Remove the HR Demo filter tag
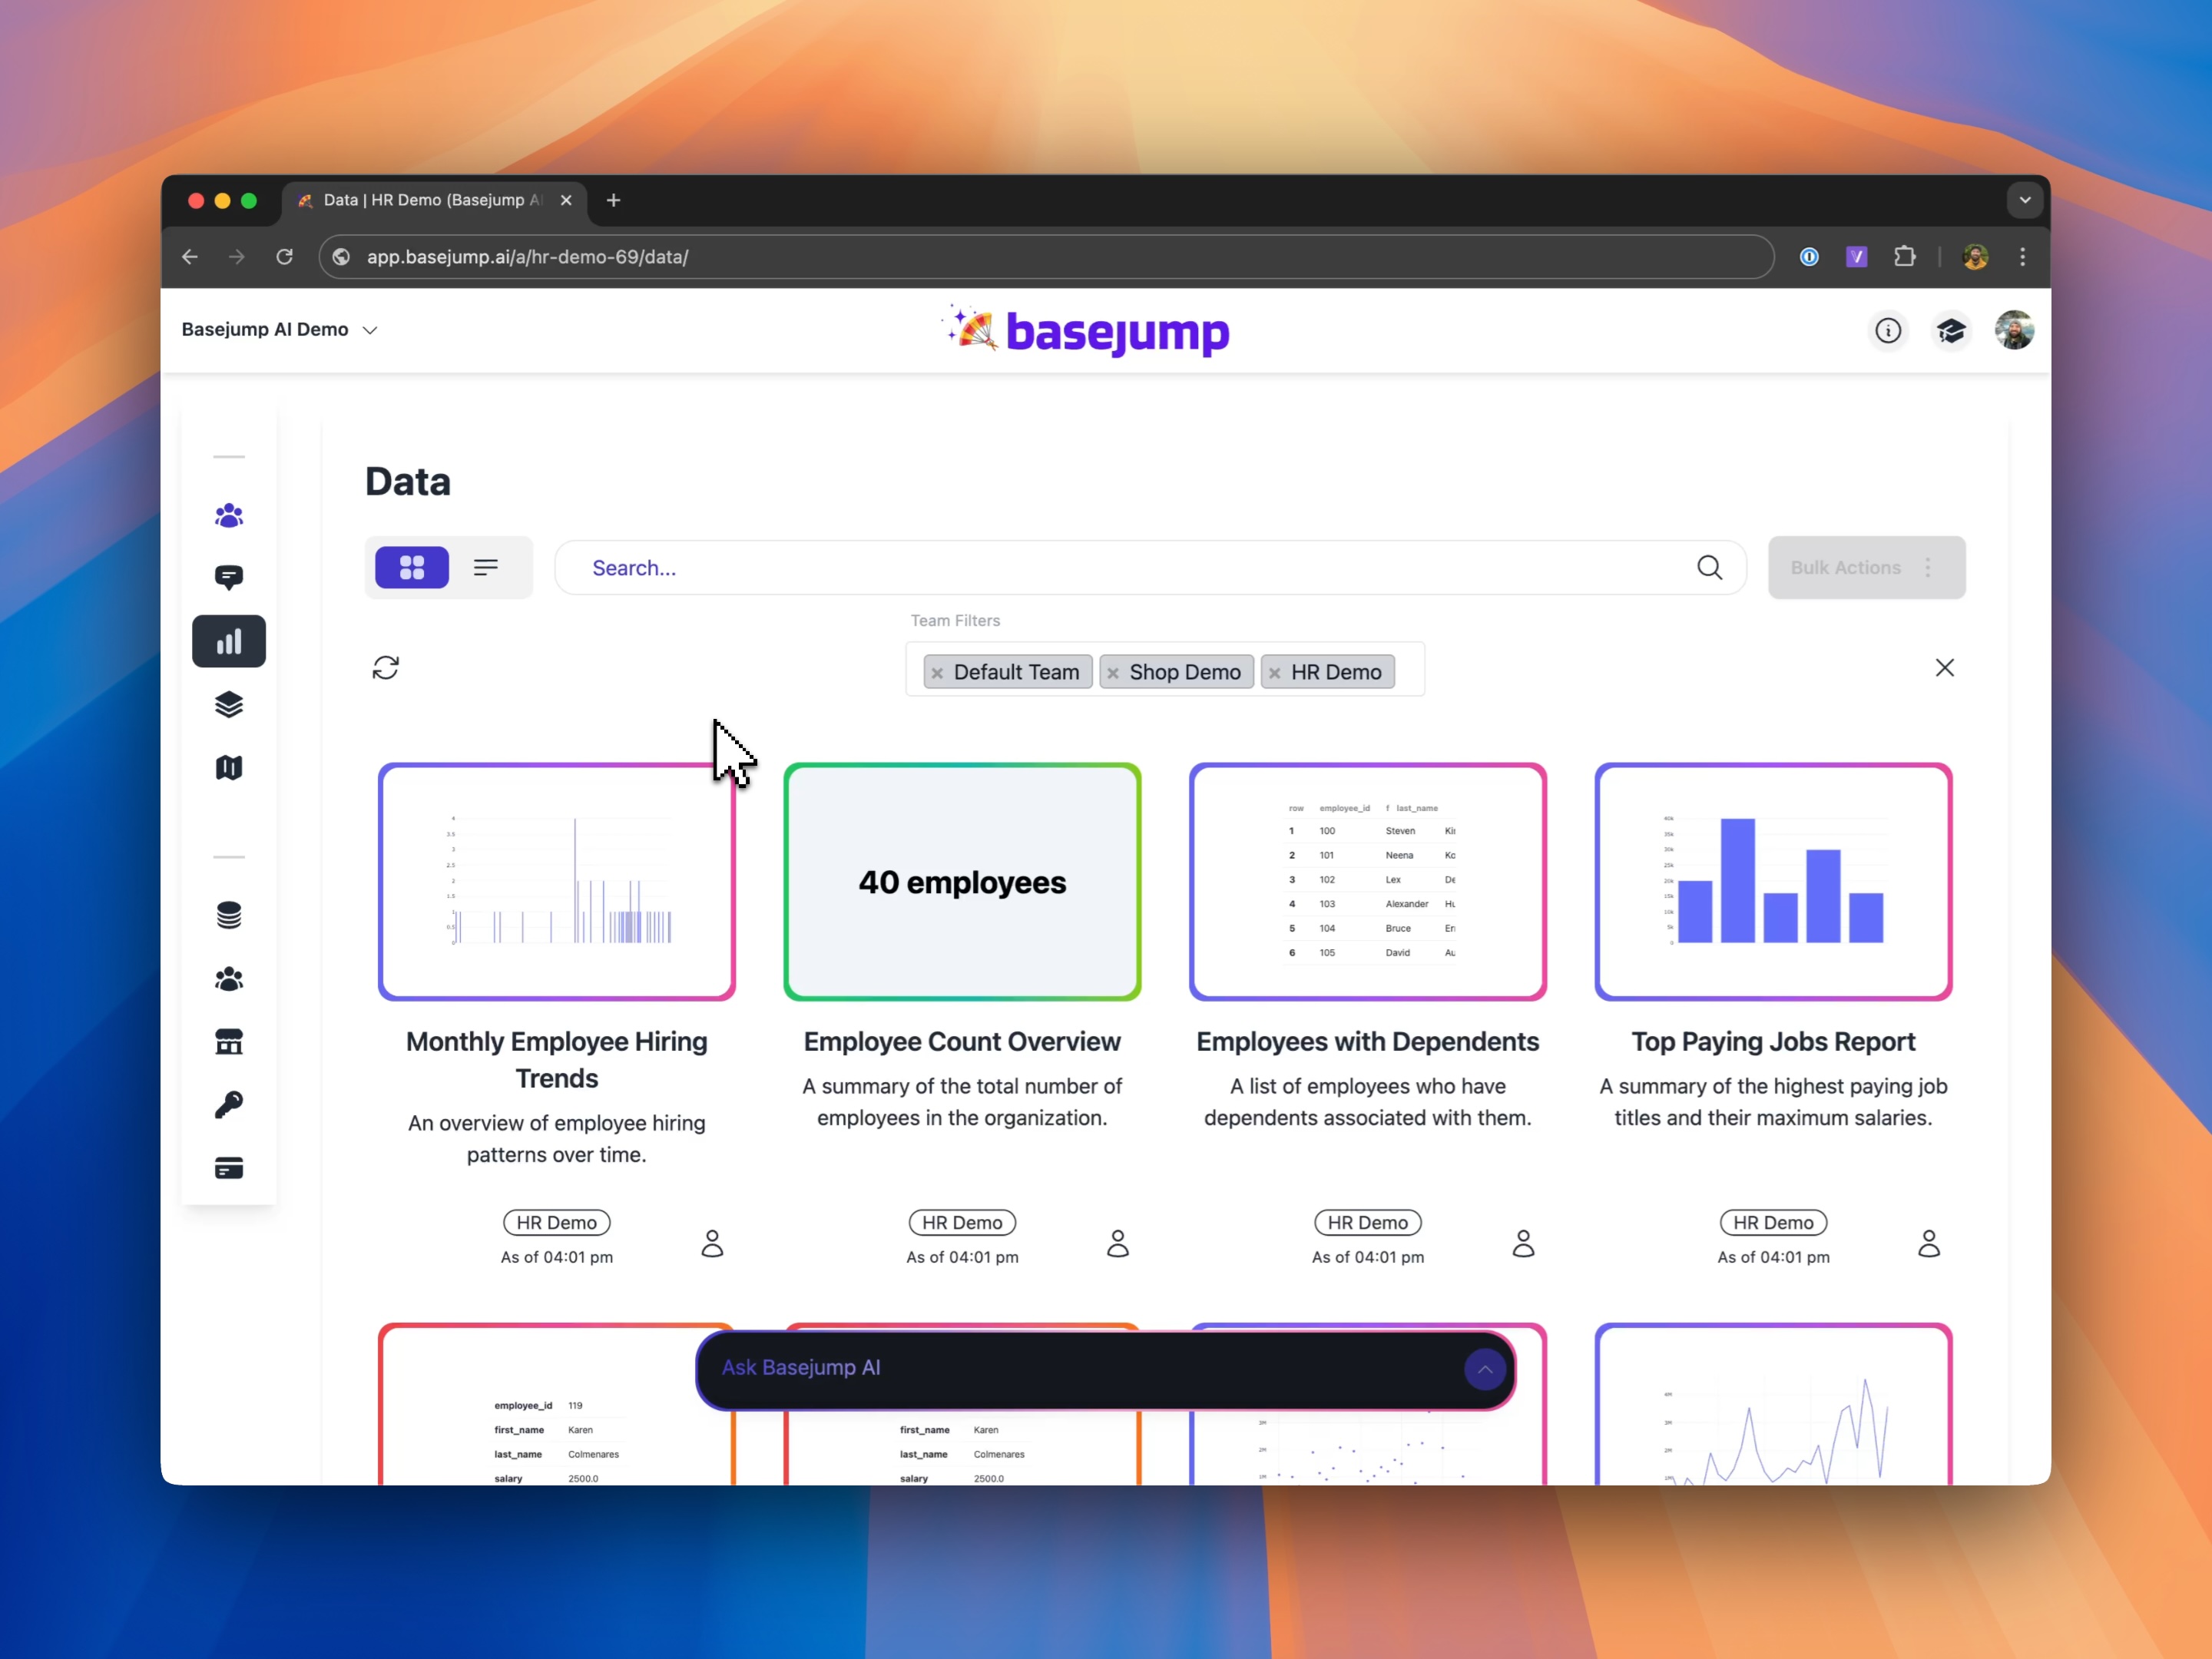Image resolution: width=2212 pixels, height=1659 pixels. pos(1275,673)
